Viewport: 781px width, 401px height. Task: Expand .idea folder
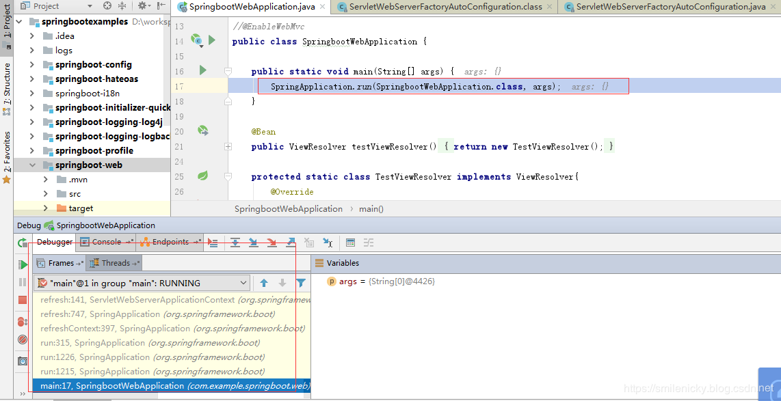pos(32,36)
